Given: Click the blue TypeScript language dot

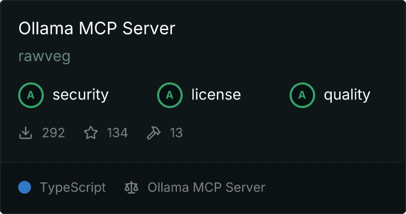Looking at the screenshot, I should pos(25,187).
